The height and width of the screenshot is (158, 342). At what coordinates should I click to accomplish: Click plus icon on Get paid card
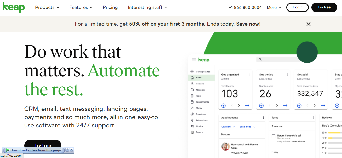[299, 105]
